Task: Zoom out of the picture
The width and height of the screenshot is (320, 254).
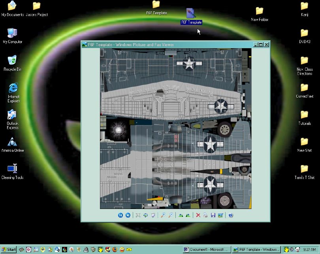Action: point(170,215)
